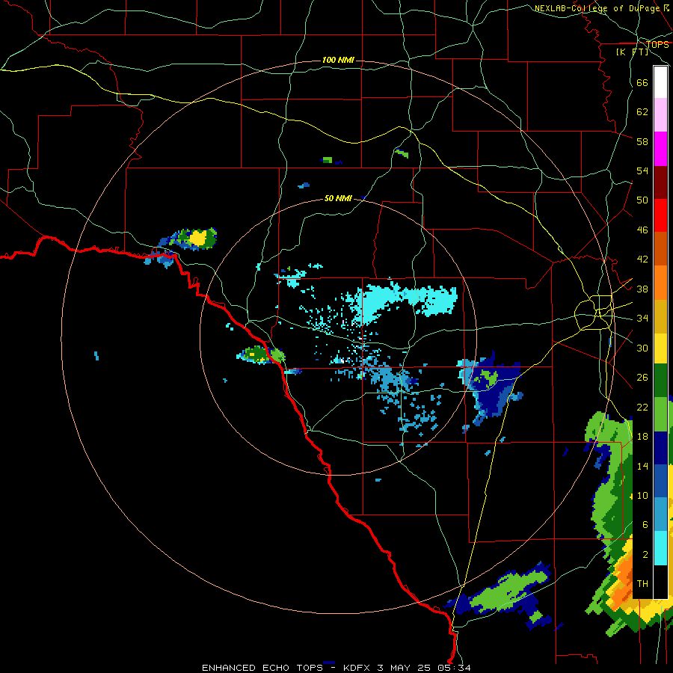Click the KDFX radar site identifier

357,668
